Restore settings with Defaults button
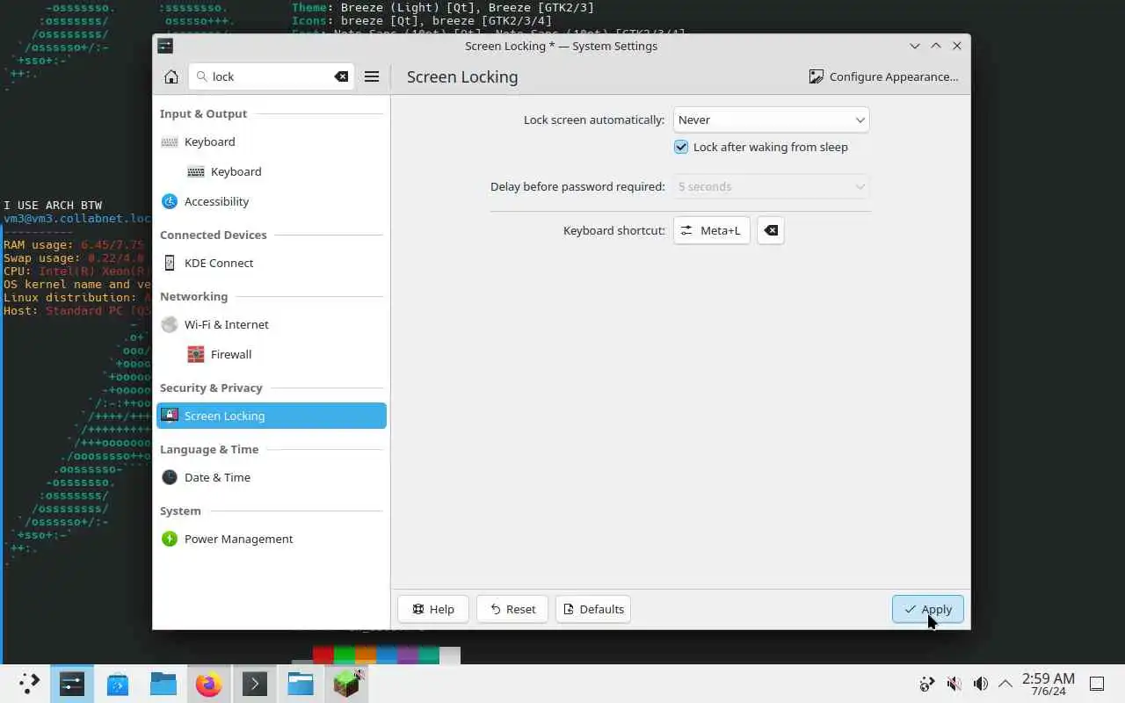Screen dimensions: 1125x703 [593, 609]
